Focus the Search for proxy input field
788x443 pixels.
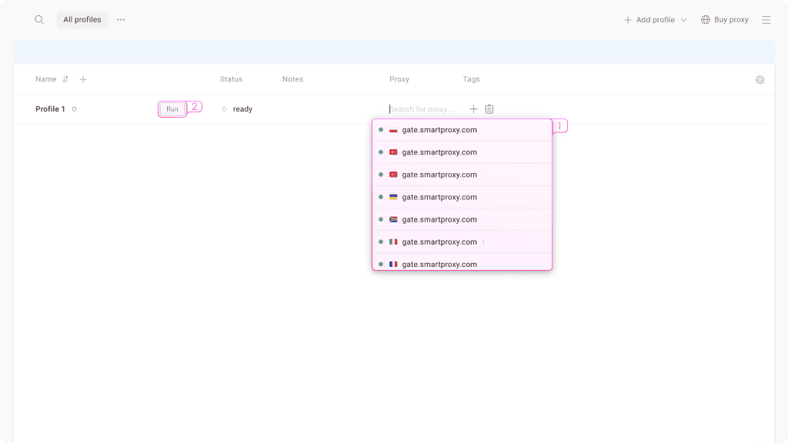[x=425, y=109]
